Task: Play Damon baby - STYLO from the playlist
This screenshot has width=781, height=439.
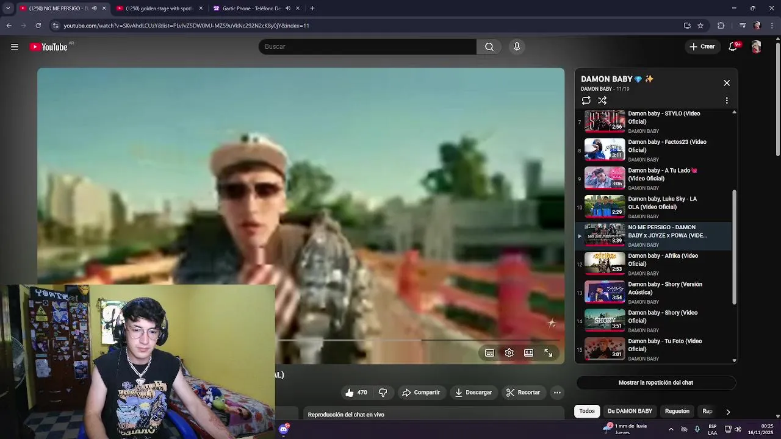Action: tap(653, 122)
